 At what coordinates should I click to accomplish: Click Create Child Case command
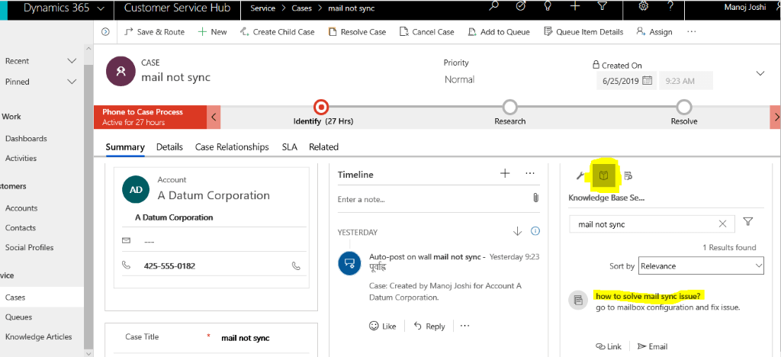(278, 32)
